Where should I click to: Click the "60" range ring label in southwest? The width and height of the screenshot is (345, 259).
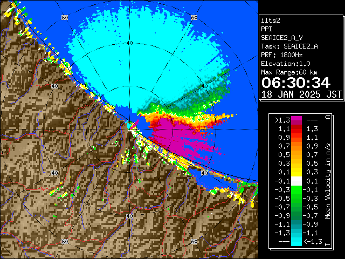(65, 241)
